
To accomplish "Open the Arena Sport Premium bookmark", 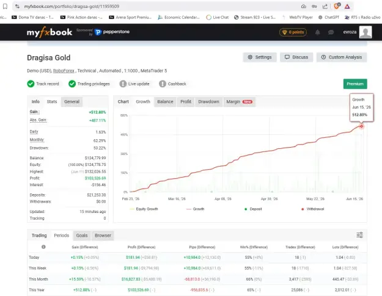I will (x=130, y=17).
